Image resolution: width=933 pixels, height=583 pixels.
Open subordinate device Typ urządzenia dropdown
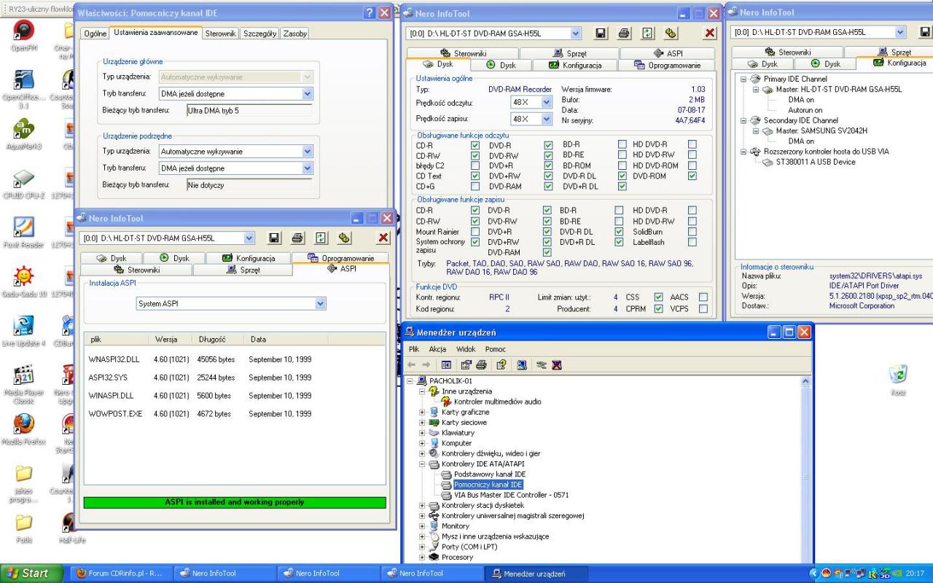[x=307, y=152]
